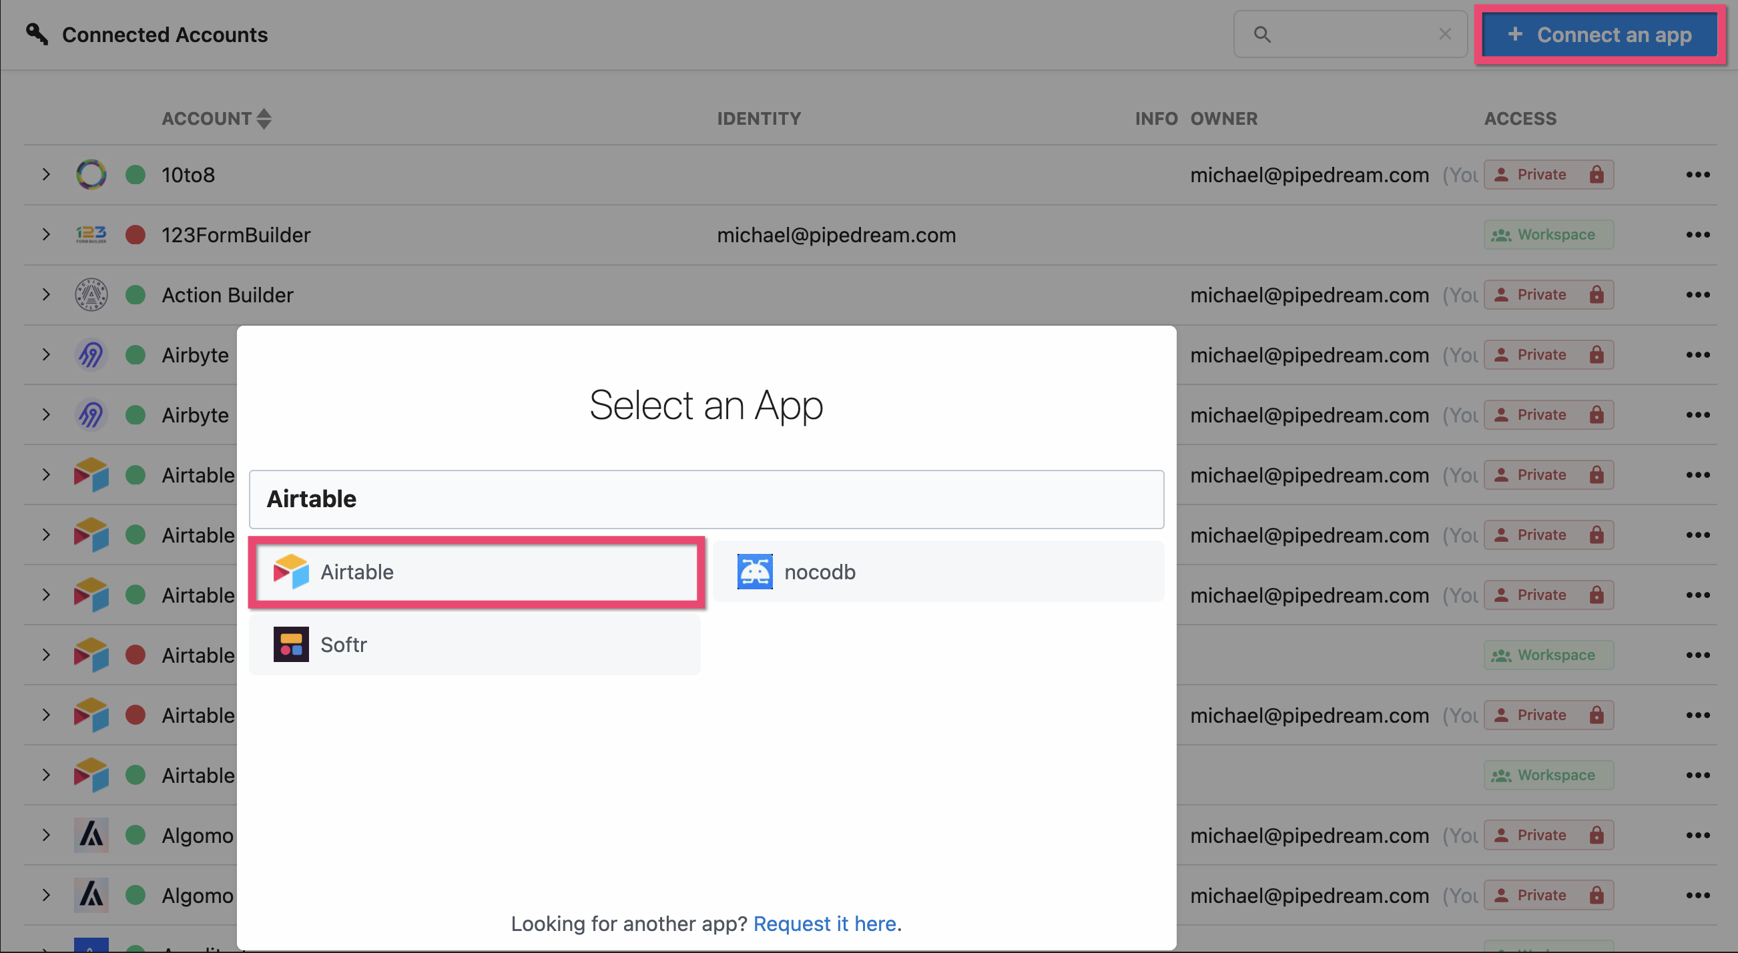Viewport: 1738px width, 953px height.
Task: Click the ACCESS column header
Action: coord(1520,119)
